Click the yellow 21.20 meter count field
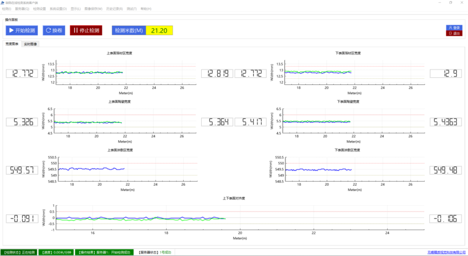The width and height of the screenshot is (468, 256). tap(159, 30)
